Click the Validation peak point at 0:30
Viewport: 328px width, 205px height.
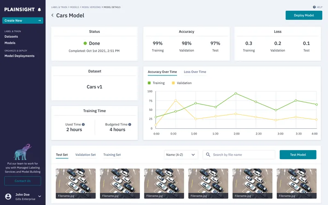point(175,100)
